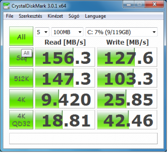Run all benchmarks with the large All button
This screenshot has width=168, height=153.
point(21,36)
